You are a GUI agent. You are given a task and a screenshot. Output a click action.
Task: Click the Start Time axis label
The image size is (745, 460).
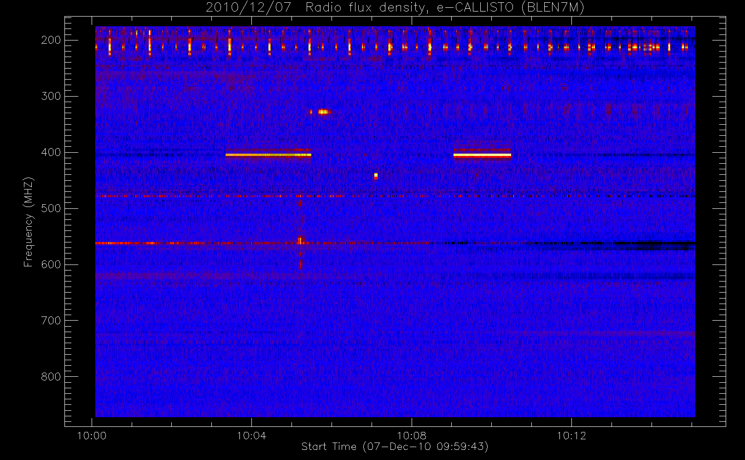(395, 447)
